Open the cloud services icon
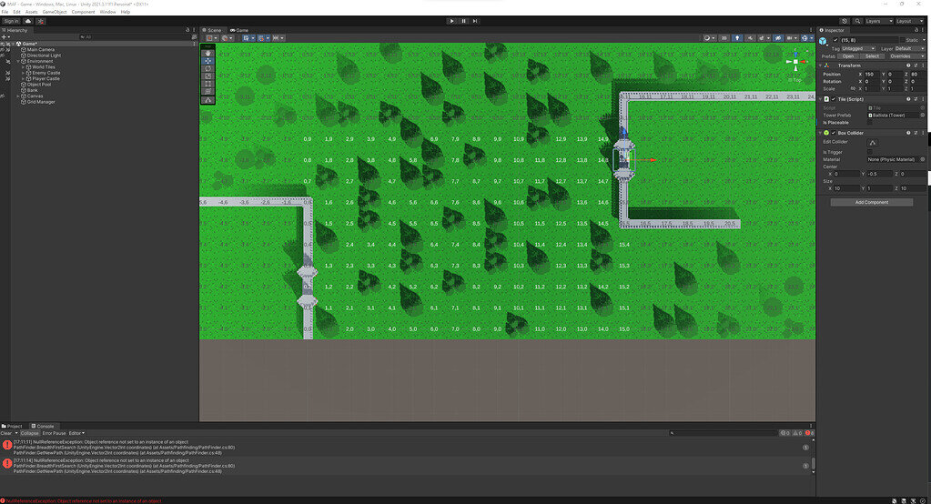This screenshot has width=931, height=504. click(28, 21)
